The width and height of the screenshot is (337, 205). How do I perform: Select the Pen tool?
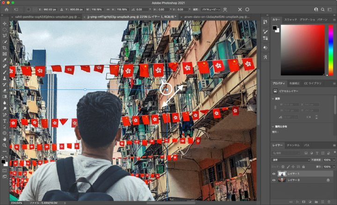pos(5,115)
